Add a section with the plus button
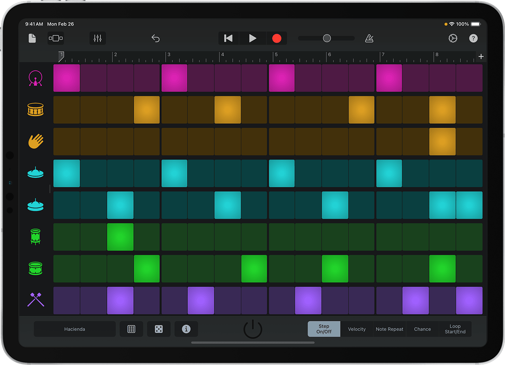The height and width of the screenshot is (366, 505). pos(481,57)
